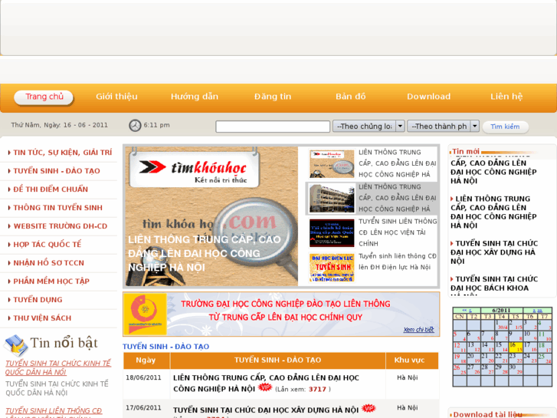Click TUYỂN SINH LIÊN THÔNG CĐ LÊN HỌC VIỆN slide text
This screenshot has height=418, width=557.
398,232
